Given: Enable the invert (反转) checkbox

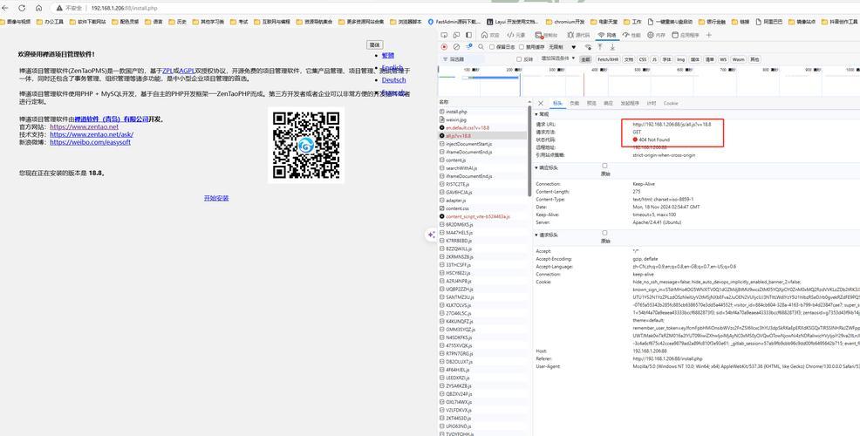Looking at the screenshot, I should pyautogui.click(x=519, y=59).
